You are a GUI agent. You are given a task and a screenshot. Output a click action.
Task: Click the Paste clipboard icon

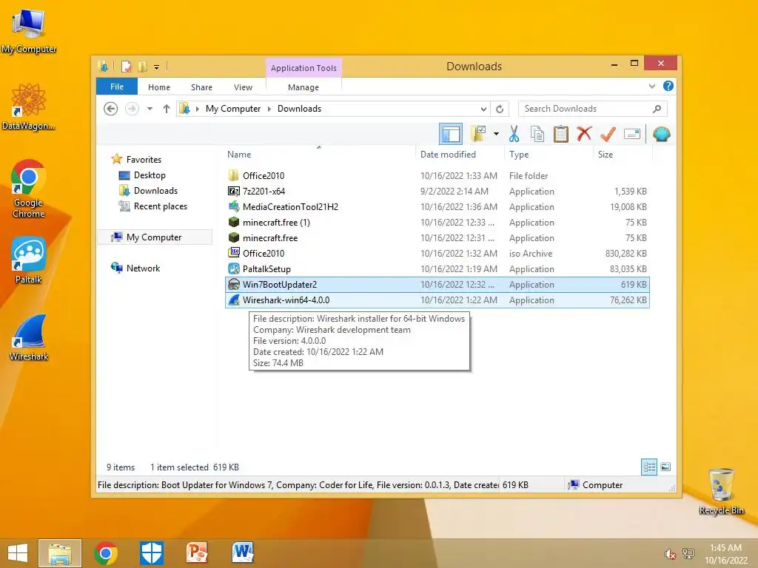(x=560, y=134)
